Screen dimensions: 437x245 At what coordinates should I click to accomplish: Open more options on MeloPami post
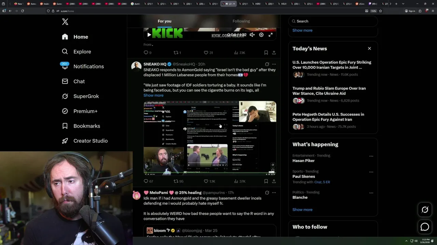(x=274, y=193)
